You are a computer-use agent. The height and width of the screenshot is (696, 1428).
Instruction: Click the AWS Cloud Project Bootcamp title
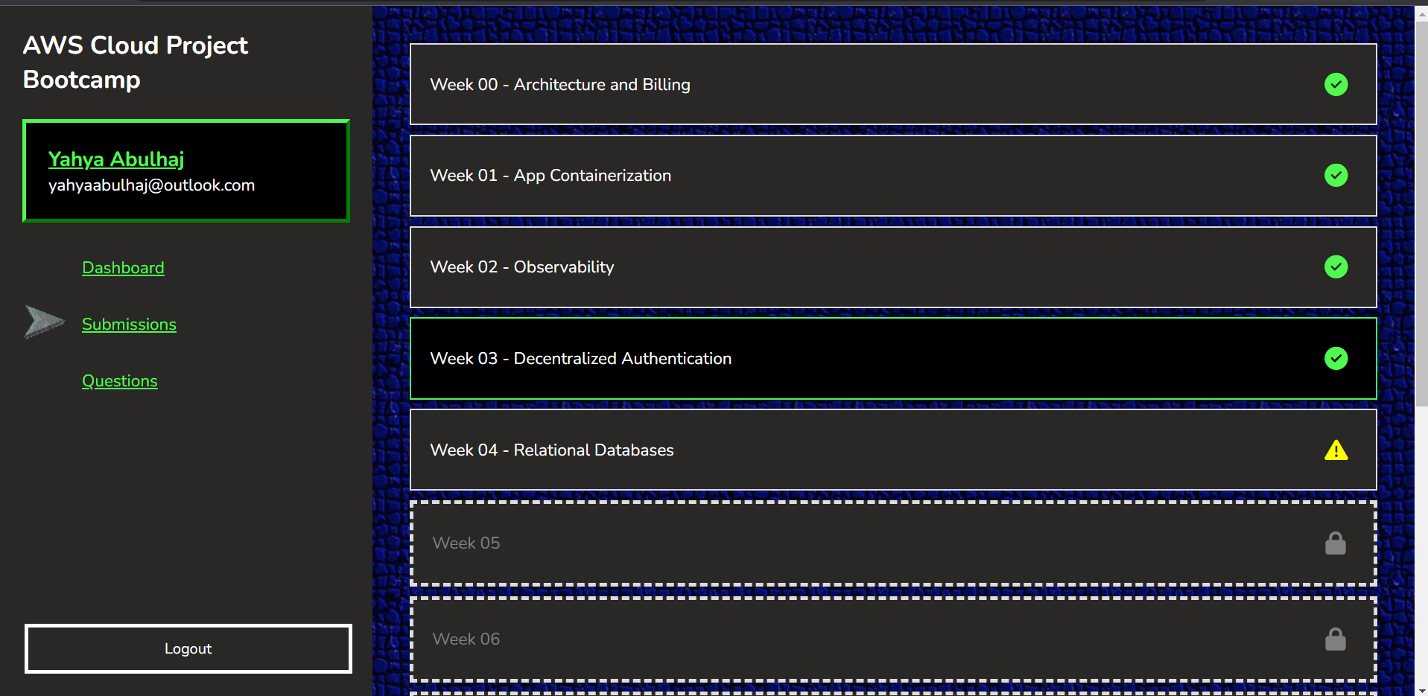(135, 63)
